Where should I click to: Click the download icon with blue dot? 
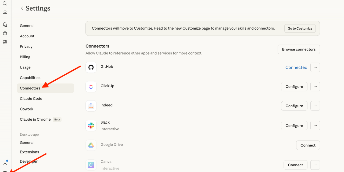pos(5,163)
